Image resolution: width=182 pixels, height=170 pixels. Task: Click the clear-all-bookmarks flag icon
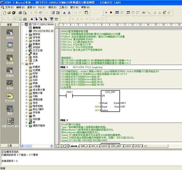(x=45, y=19)
